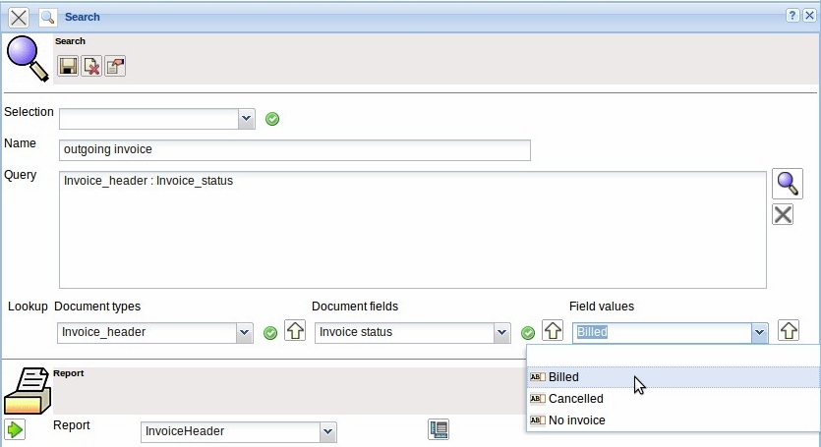Click the help question mark button

click(792, 16)
